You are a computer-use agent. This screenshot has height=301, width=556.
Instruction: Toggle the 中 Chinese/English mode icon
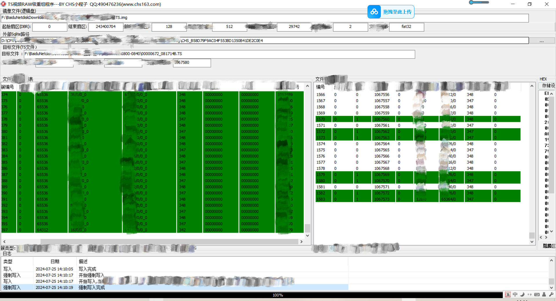[x=515, y=295]
